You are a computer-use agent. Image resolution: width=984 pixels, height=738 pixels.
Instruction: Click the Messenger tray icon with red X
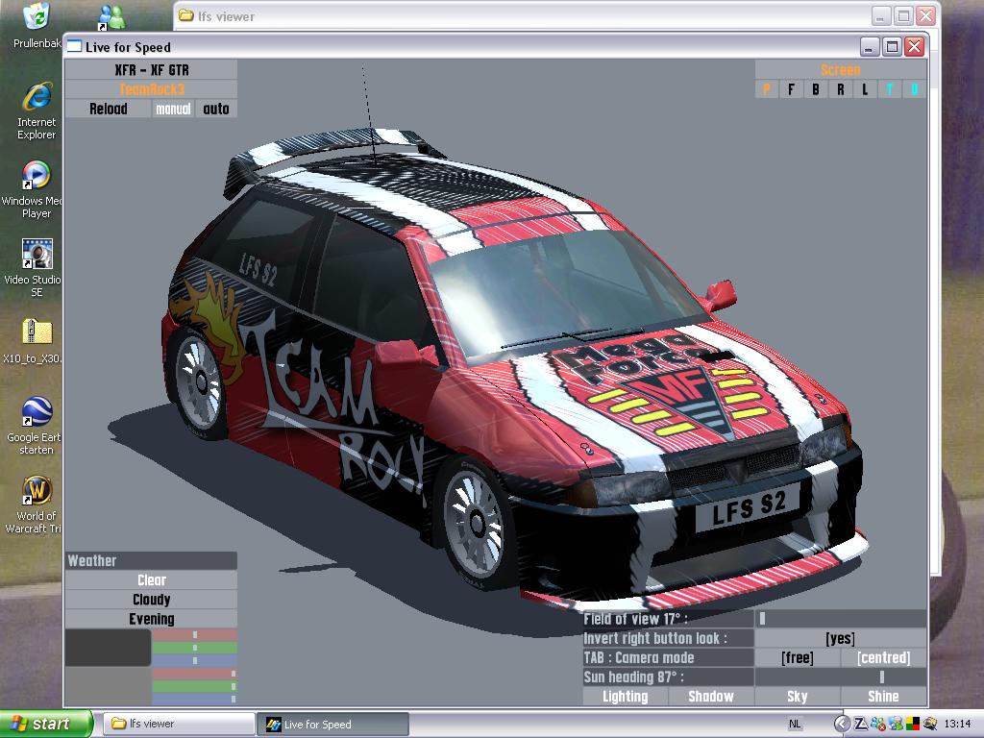click(x=877, y=724)
